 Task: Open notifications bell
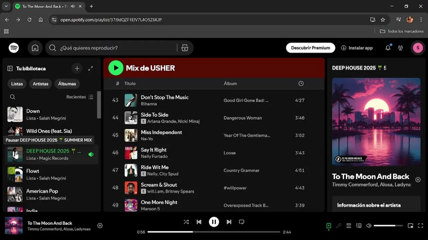click(388, 48)
